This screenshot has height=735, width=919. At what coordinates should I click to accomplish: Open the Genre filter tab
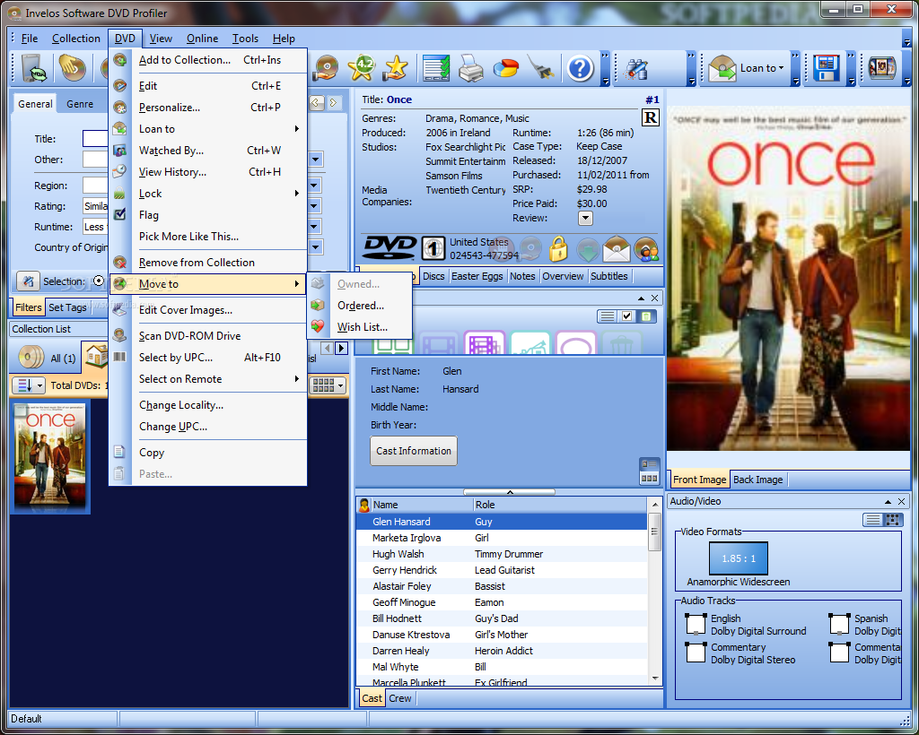80,104
